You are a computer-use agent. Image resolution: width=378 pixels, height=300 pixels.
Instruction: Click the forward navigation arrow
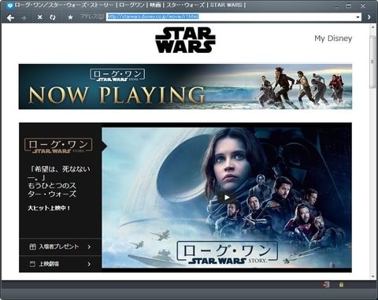24,18
